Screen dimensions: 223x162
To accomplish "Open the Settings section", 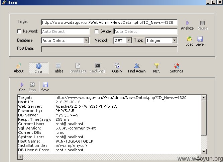I will pos(176,68).
